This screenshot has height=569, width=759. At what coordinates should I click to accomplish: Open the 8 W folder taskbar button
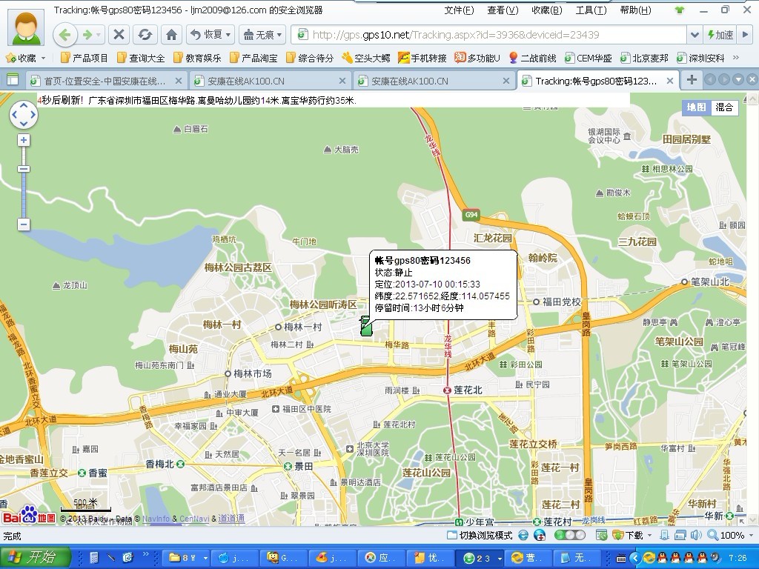pos(186,558)
